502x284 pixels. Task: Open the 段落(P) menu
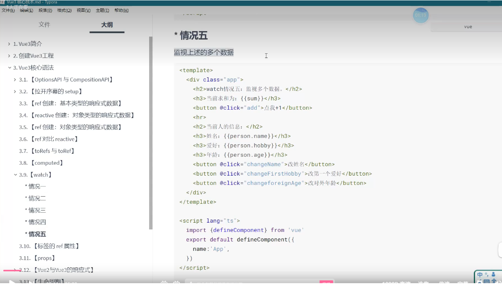(x=45, y=10)
